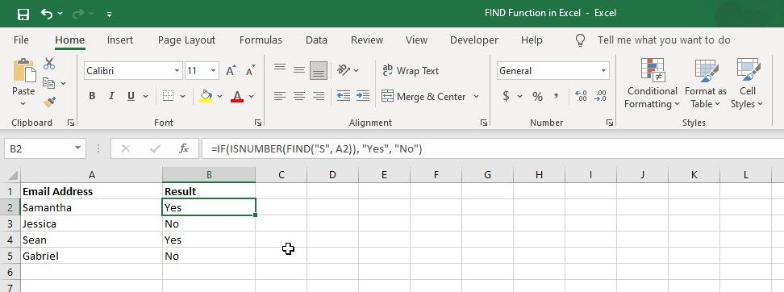Screen dimensions: 784x292
Task: Click the Copy icon
Action: click(x=48, y=82)
